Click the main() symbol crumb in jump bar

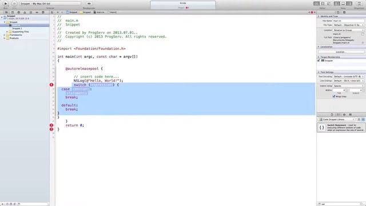click(x=112, y=12)
